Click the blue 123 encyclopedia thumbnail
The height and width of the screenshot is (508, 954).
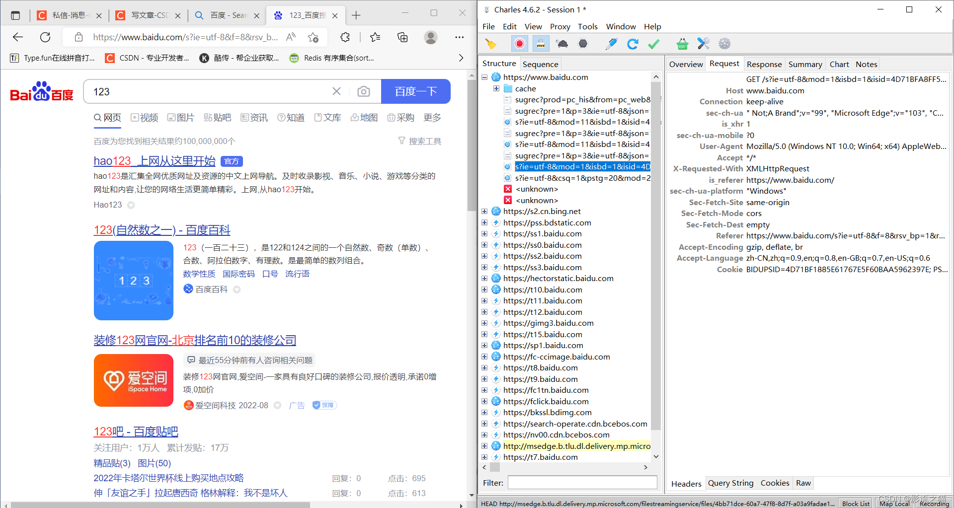134,281
